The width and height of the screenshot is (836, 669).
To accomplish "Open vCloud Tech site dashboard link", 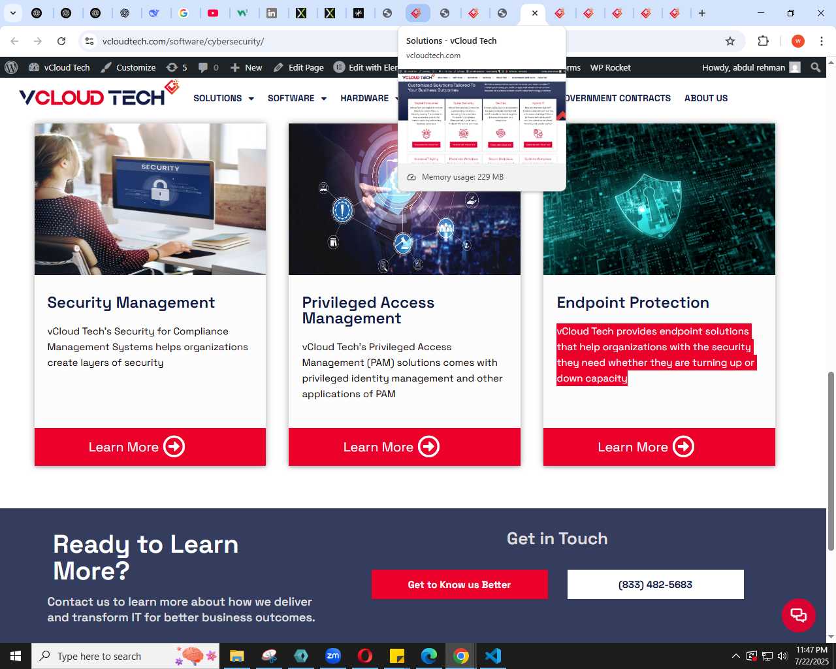I will [59, 67].
